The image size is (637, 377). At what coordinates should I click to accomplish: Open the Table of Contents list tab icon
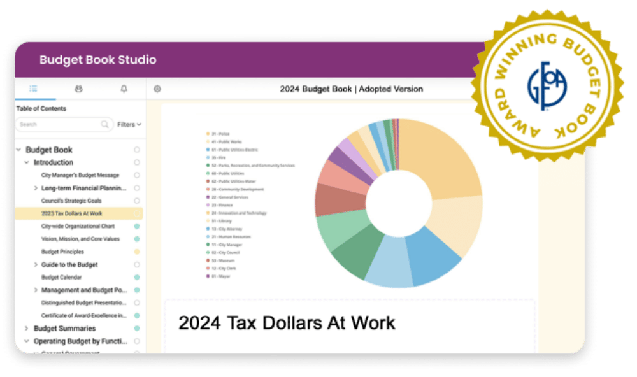click(x=33, y=89)
